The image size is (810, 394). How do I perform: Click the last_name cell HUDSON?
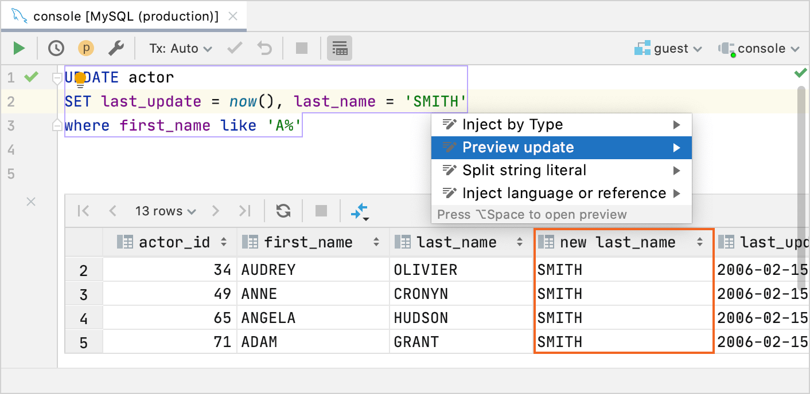tap(462, 318)
